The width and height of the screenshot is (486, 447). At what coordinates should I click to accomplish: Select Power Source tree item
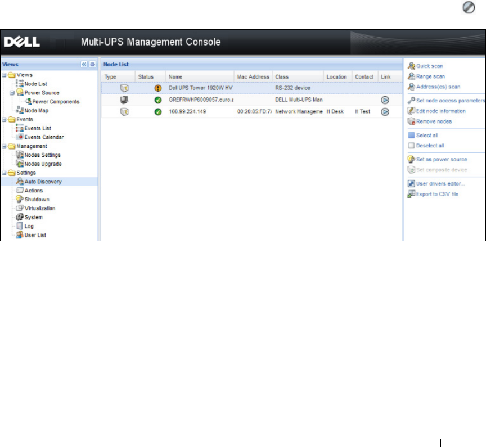(x=42, y=93)
